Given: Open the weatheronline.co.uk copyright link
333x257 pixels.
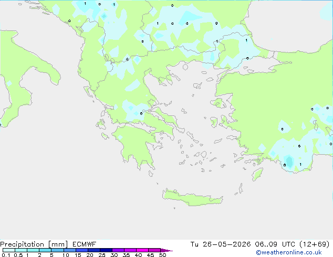Looking at the screenshot, I should click(x=289, y=252).
